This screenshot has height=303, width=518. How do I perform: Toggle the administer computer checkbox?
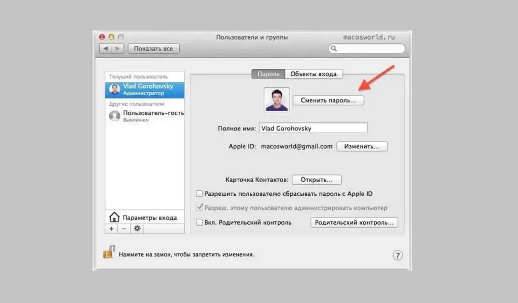pos(199,208)
